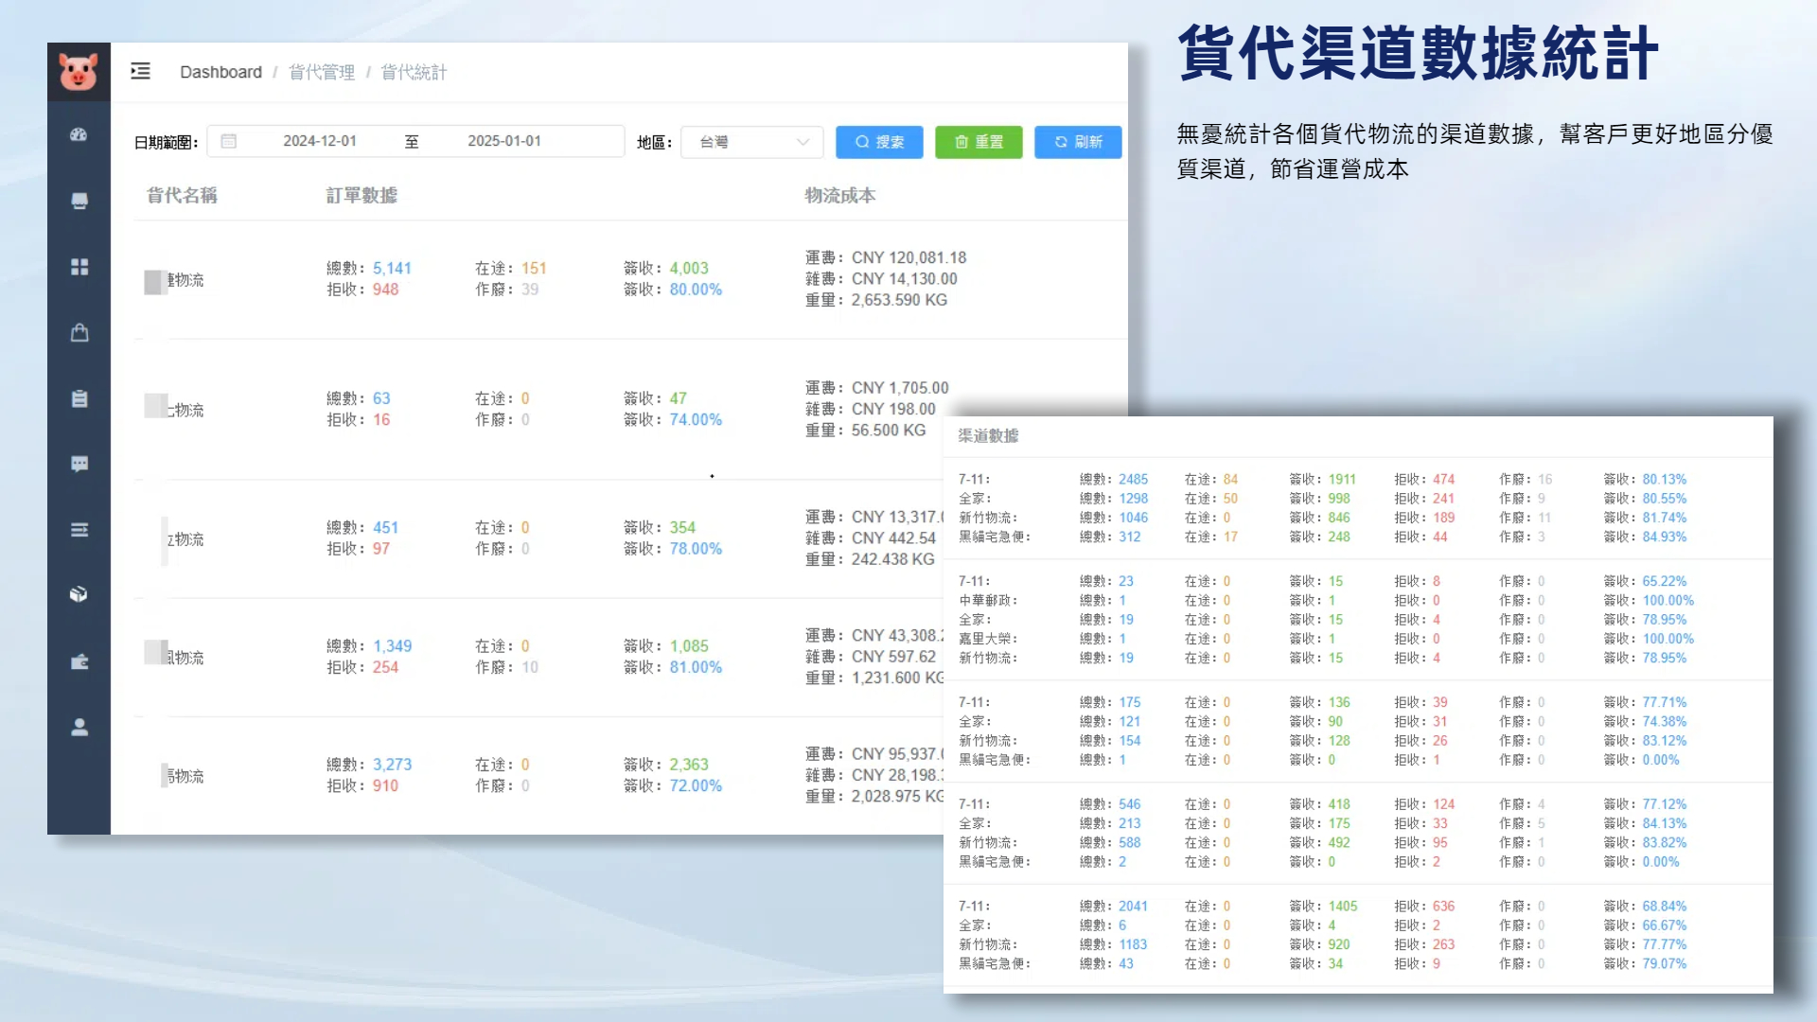This screenshot has height=1022, width=1817.
Task: Click the signed count 1,085
Action: (x=689, y=646)
